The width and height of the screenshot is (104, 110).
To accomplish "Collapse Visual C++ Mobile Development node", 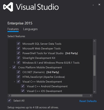I will pyautogui.click(x=14, y=82).
